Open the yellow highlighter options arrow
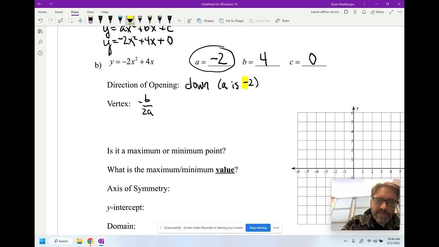439x247 pixels. tap(133, 24)
